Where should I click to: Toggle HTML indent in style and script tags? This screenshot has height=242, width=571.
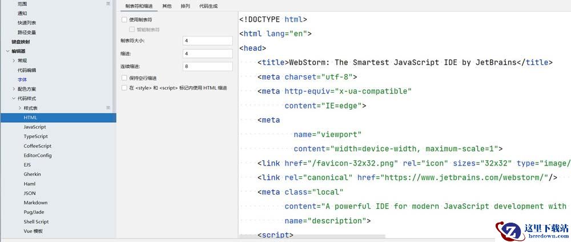pyautogui.click(x=124, y=88)
